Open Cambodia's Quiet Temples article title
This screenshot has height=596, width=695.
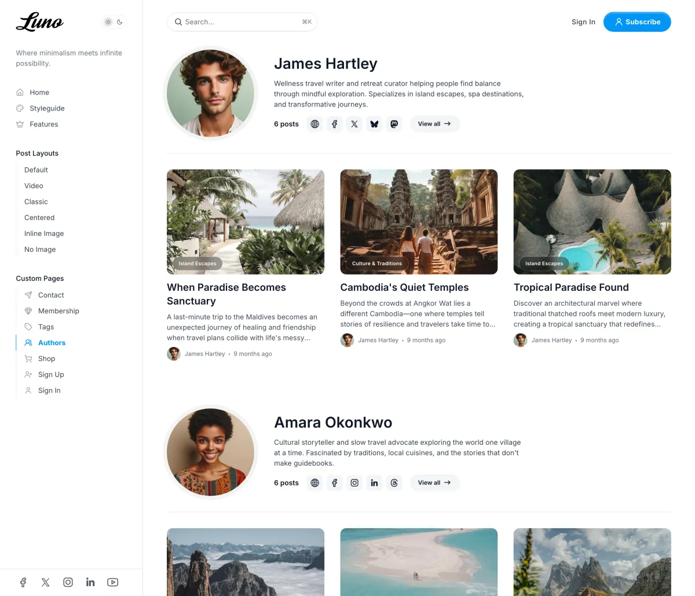click(x=404, y=288)
